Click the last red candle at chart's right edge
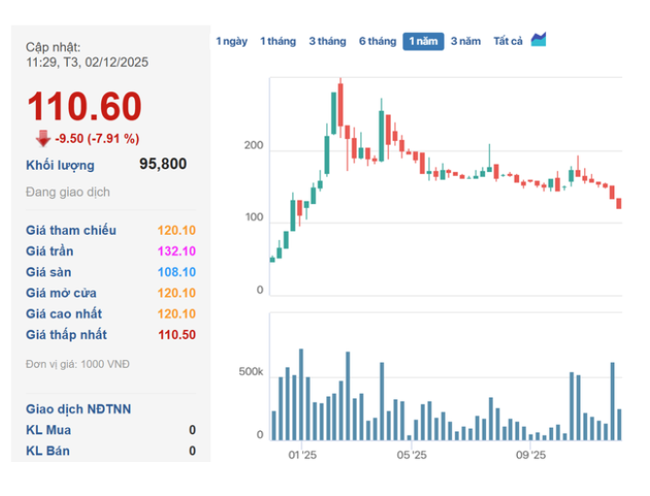Viewport: 650px width, 496px height. tap(619, 203)
